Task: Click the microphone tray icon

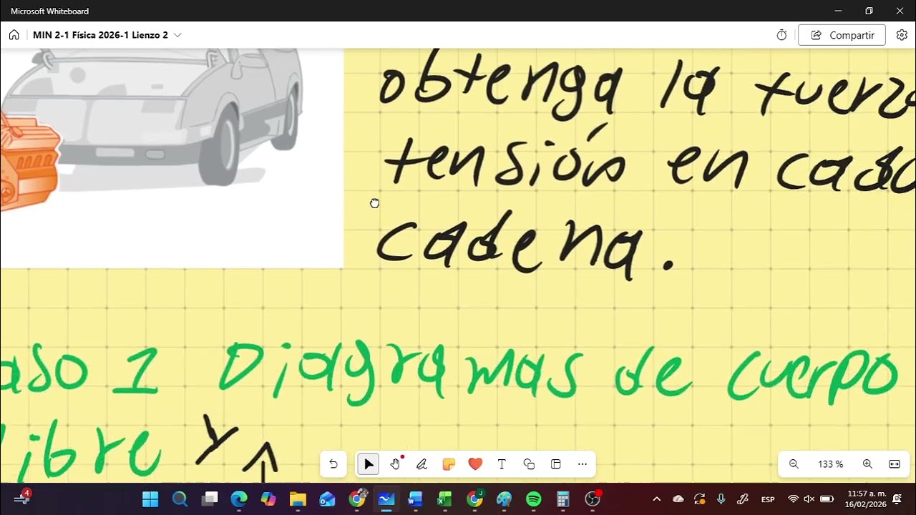Action: (x=721, y=499)
